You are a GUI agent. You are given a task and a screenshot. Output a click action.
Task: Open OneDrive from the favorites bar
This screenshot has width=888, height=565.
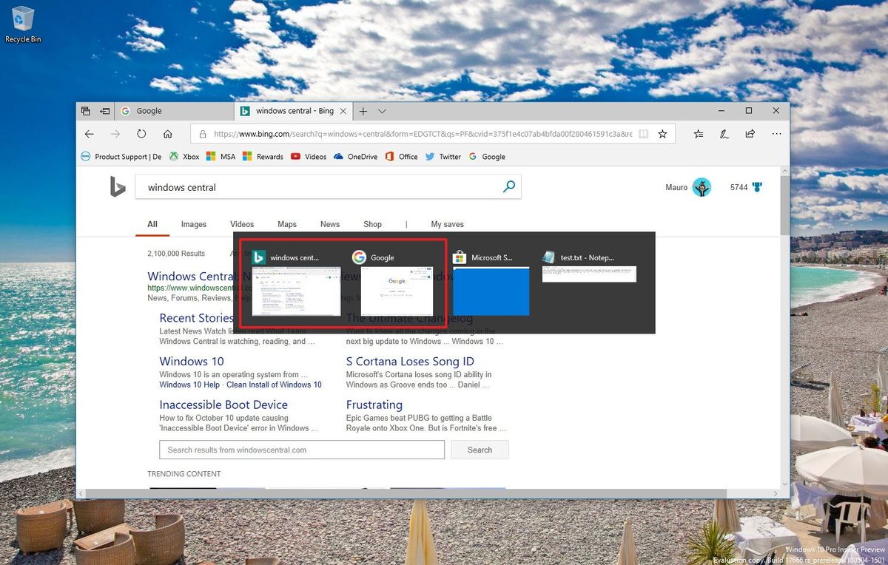(356, 157)
